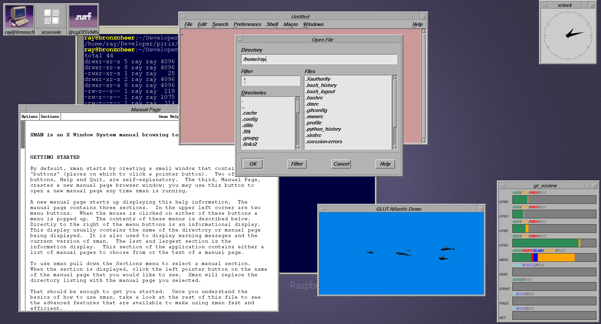This screenshot has width=601, height=324.
Task: Click Help button in Open File dialog
Action: [385, 164]
